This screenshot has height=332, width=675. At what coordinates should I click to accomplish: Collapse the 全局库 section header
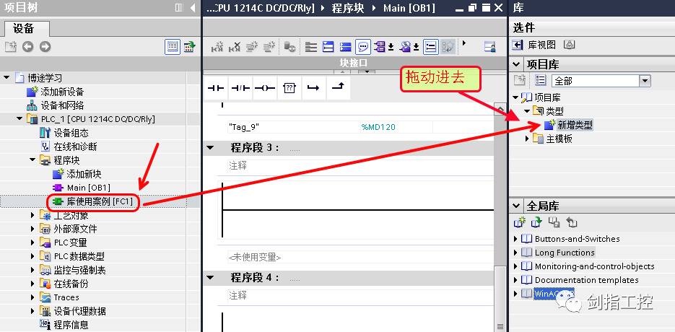515,206
